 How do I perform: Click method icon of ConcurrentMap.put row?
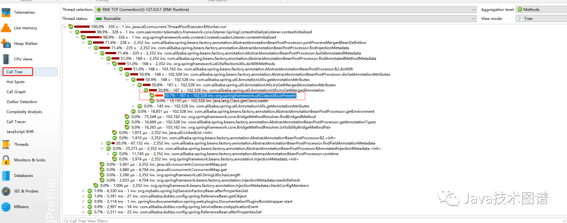pos(102,164)
